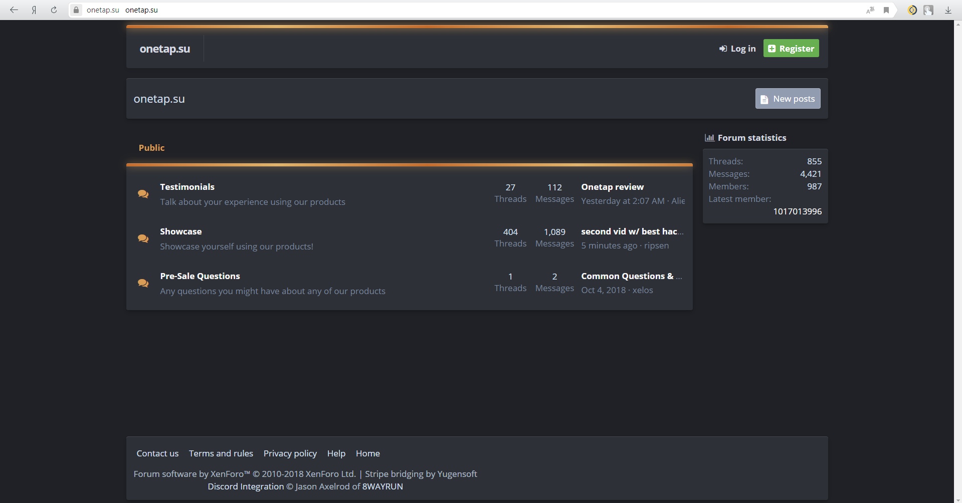This screenshot has height=503, width=962.
Task: Click the onetap.su logo in header
Action: 165,49
